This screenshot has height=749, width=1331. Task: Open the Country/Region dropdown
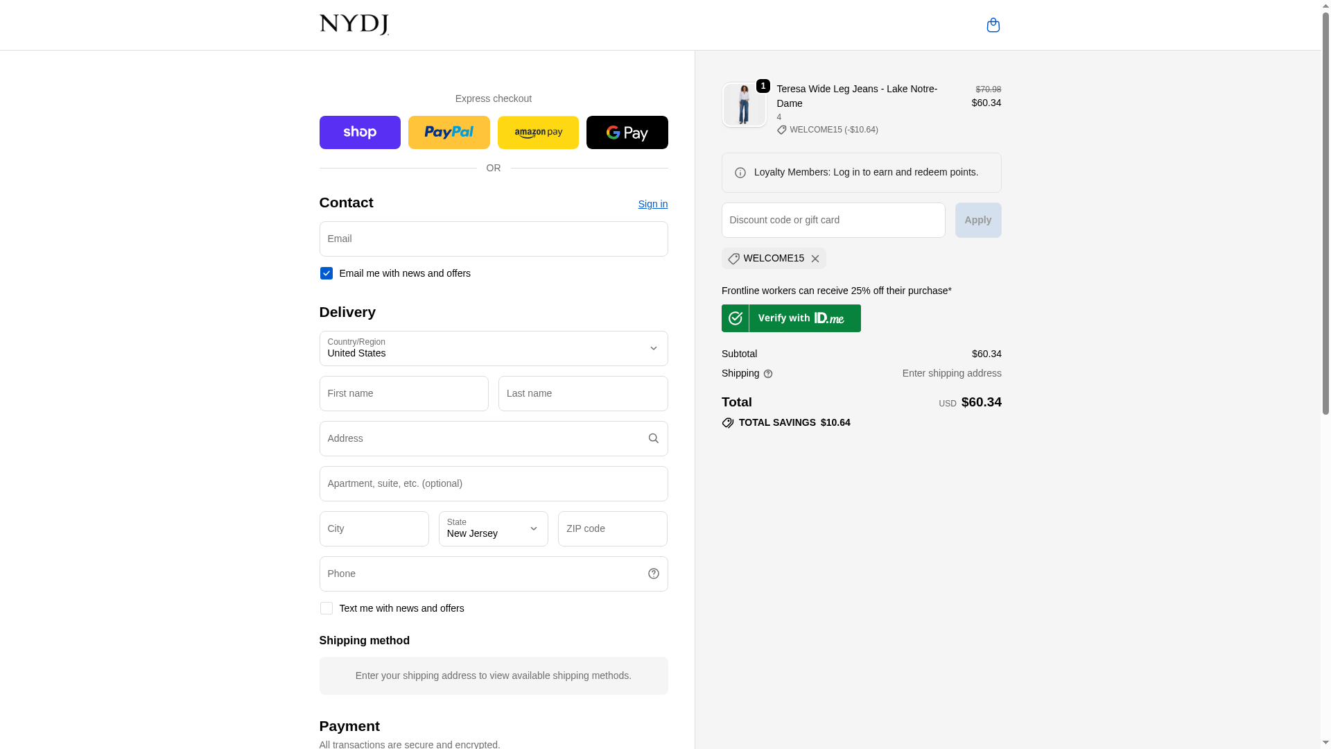pos(493,348)
